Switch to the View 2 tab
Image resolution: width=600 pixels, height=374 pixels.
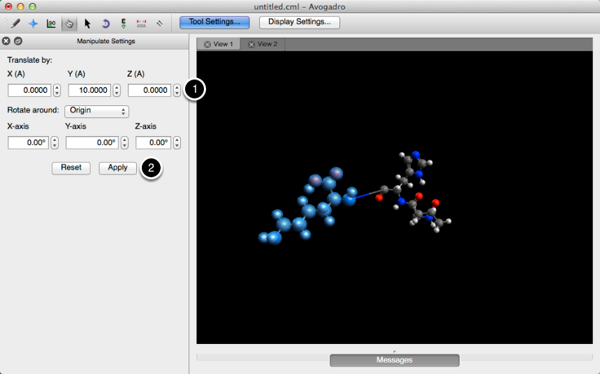coord(263,44)
